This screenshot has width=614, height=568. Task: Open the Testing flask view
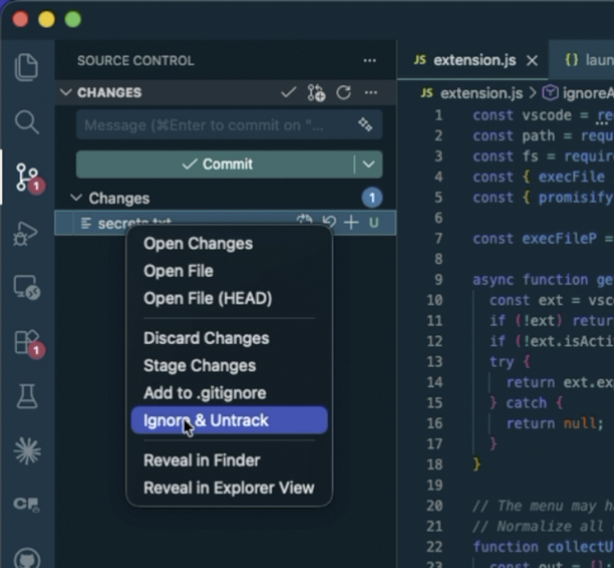pos(27,396)
